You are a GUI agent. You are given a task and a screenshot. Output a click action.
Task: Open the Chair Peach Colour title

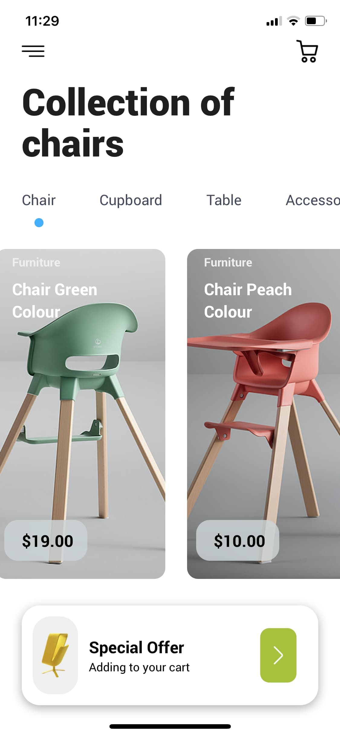(248, 301)
